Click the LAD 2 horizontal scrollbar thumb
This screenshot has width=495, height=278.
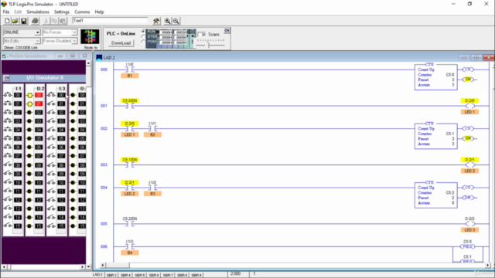click(x=118, y=266)
